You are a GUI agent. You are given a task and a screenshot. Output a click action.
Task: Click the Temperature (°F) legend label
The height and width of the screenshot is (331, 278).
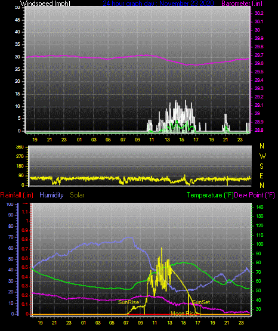(210, 195)
